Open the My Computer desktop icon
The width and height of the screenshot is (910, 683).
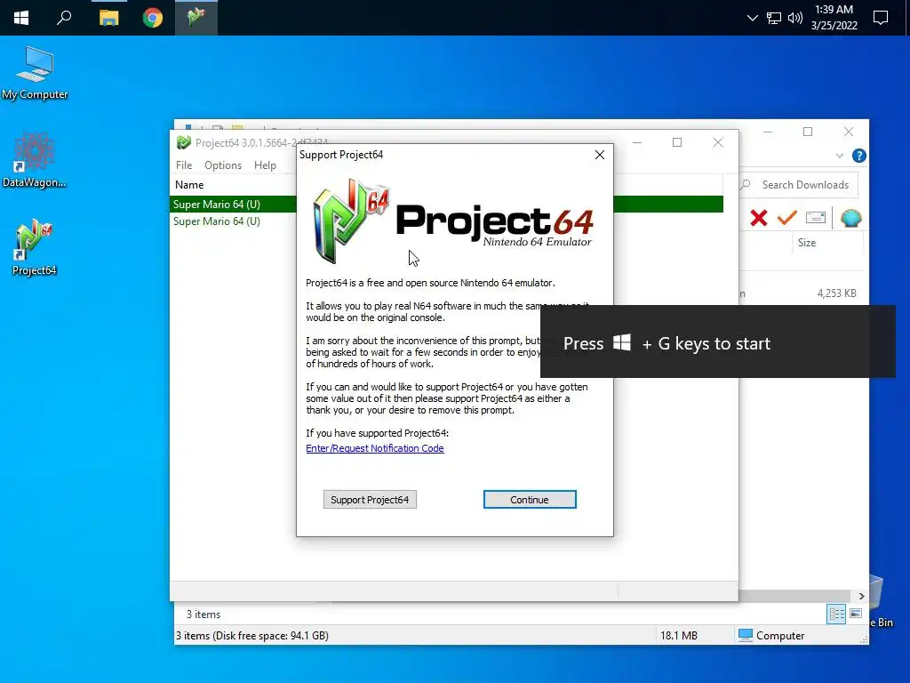coord(35,74)
